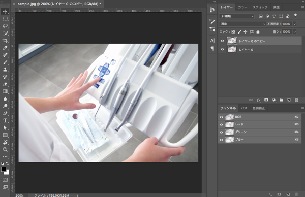Switch to the 色調補正 tab

click(x=259, y=108)
